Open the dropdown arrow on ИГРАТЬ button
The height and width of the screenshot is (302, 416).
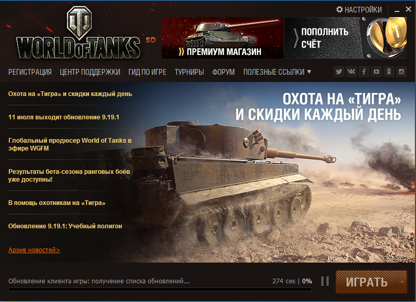tap(402, 282)
